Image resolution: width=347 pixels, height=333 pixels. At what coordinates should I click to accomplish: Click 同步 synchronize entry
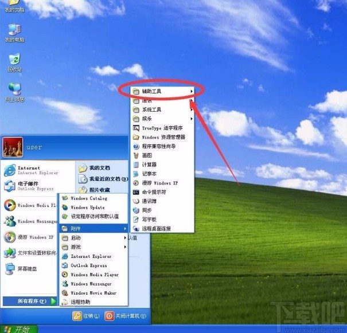tap(163, 210)
